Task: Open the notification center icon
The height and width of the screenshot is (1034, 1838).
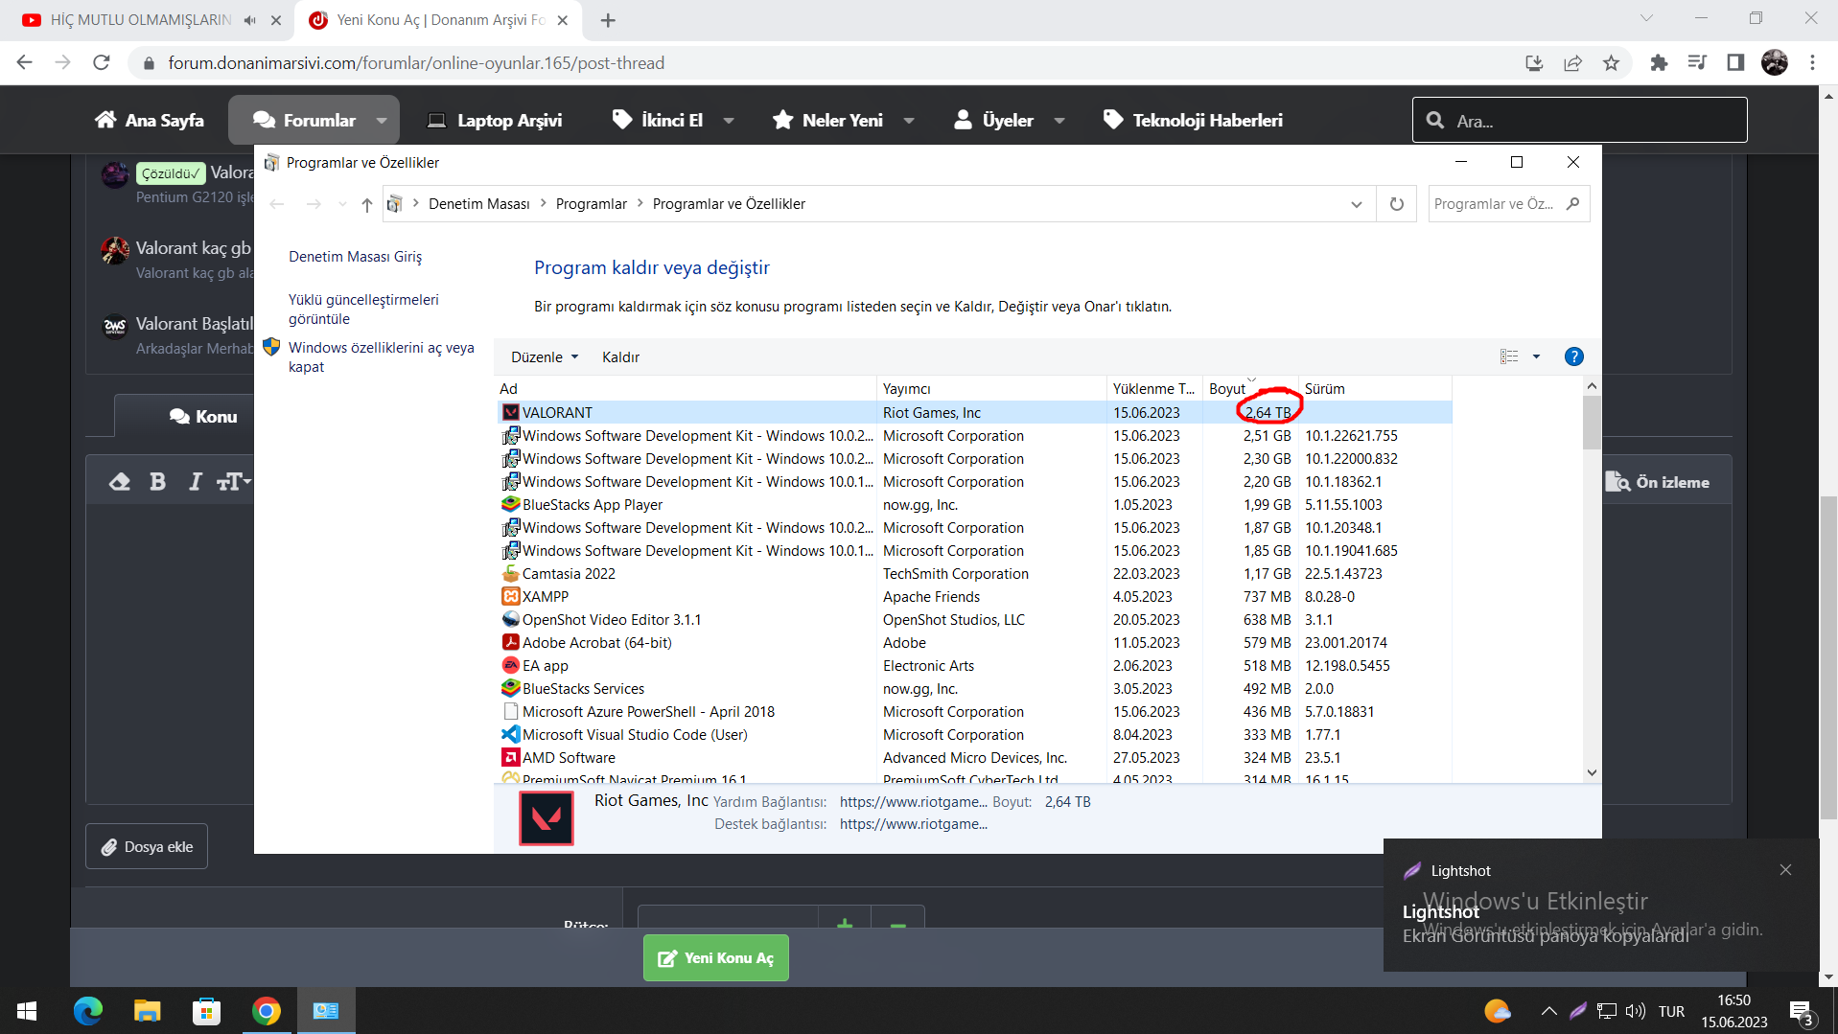Action: click(1801, 1012)
